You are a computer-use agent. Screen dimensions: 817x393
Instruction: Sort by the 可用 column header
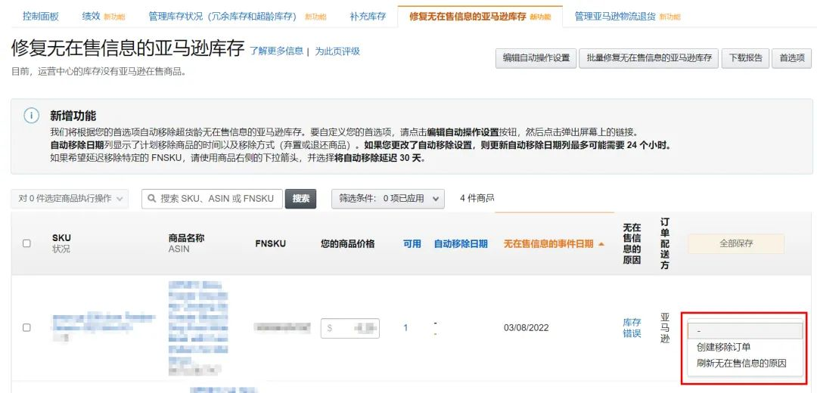pyautogui.click(x=412, y=244)
